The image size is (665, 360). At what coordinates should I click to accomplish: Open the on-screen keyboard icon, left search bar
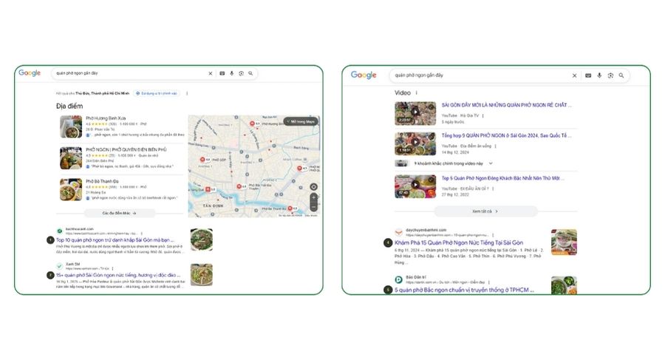[222, 73]
